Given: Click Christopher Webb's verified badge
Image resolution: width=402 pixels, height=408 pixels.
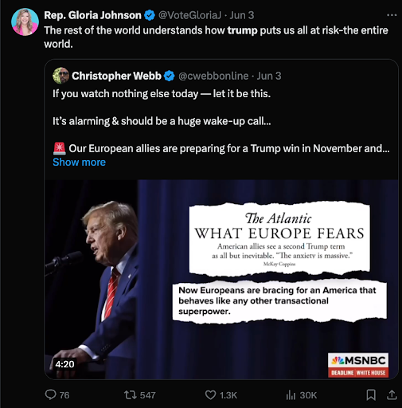Looking at the screenshot, I should point(170,76).
